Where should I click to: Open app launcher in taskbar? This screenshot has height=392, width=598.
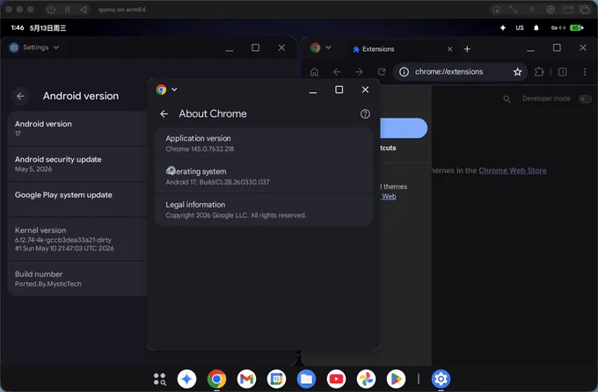159,379
